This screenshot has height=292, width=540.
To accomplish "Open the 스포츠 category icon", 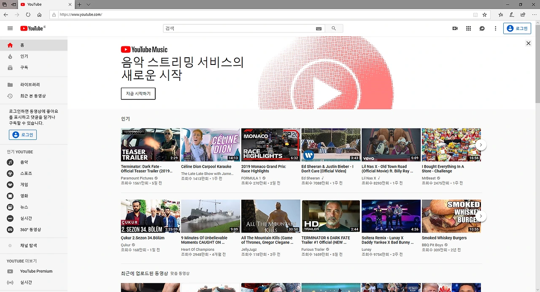I will [x=10, y=173].
